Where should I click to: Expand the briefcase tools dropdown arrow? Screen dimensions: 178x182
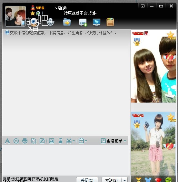[x=86, y=141]
